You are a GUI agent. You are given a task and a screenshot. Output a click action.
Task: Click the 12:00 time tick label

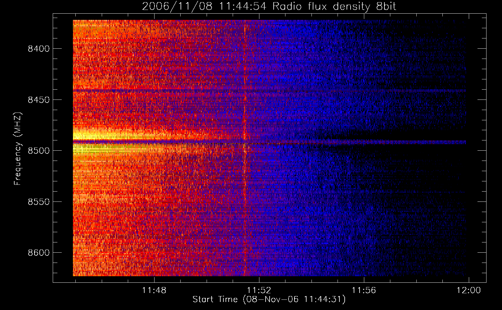[468, 290]
